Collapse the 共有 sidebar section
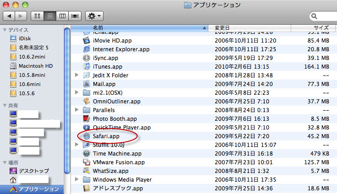 [x=5, y=106]
